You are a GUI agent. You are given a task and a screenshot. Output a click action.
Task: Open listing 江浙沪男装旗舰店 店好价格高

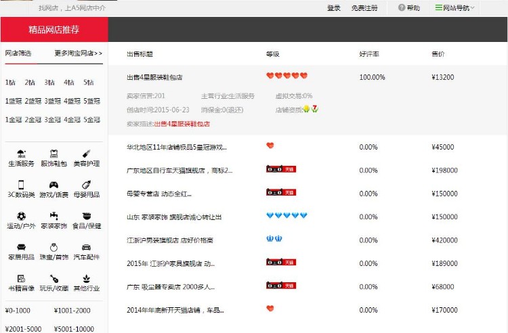[x=170, y=240]
